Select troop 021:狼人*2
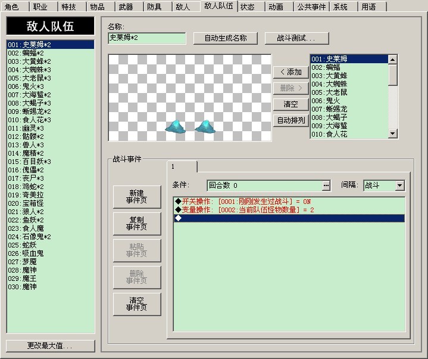This screenshot has width=428, height=359. (51, 212)
